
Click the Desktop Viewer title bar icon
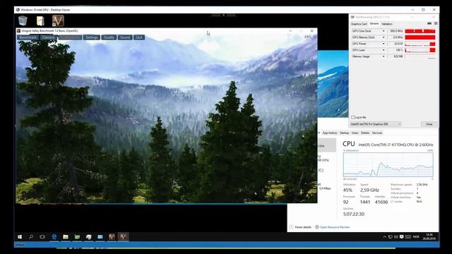pos(18,10)
